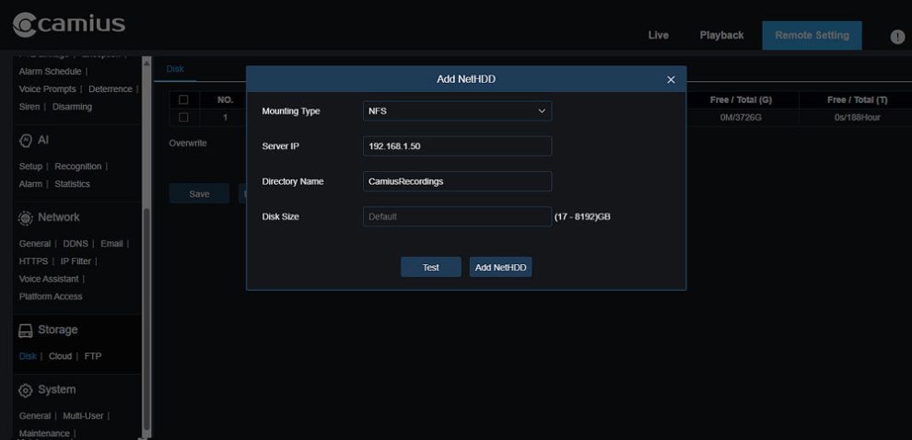
Task: Click the System section heading
Action: click(56, 390)
